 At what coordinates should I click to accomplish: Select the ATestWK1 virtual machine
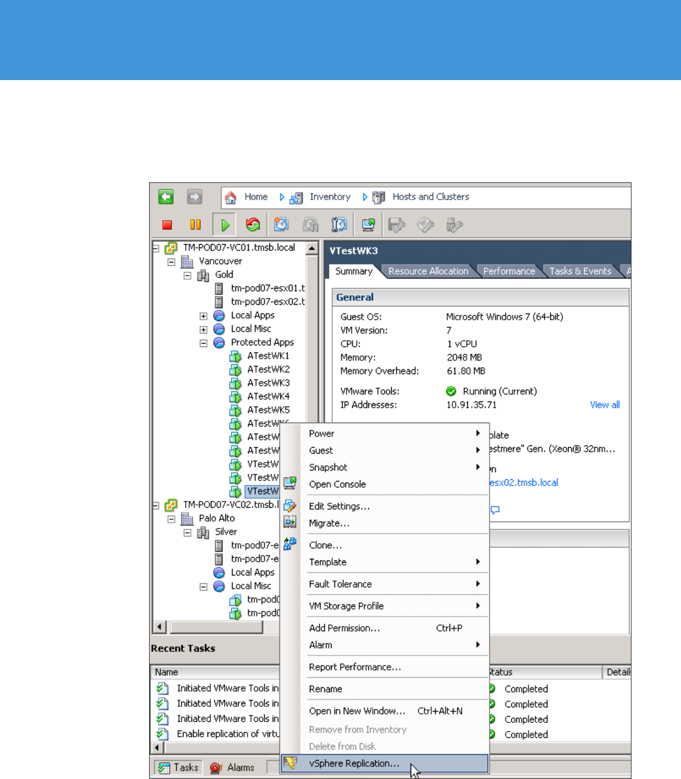pos(268,356)
